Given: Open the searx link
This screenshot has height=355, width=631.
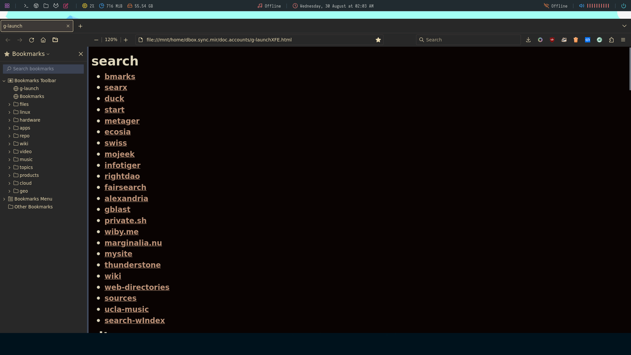Looking at the screenshot, I should [x=116, y=87].
